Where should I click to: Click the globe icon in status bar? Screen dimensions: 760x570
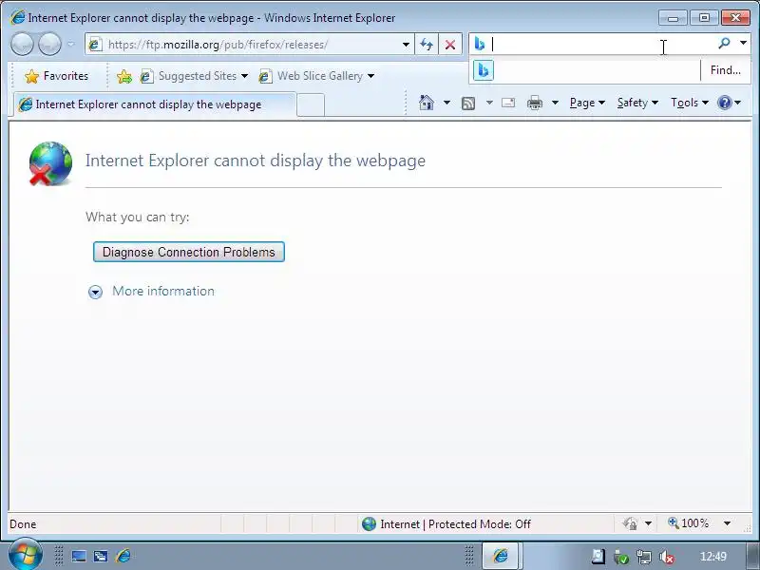point(369,524)
